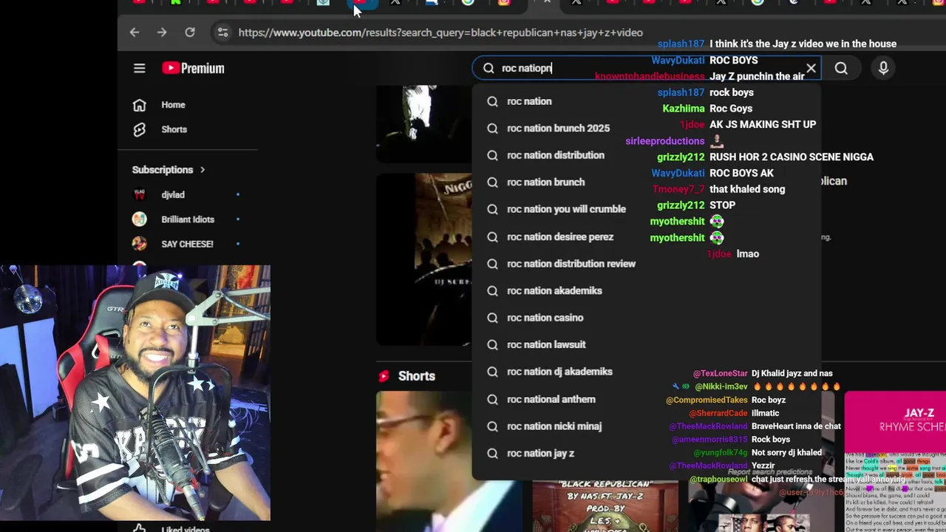The height and width of the screenshot is (532, 946).
Task: Select 'roc nation distribution review' suggestion
Action: (x=647, y=264)
